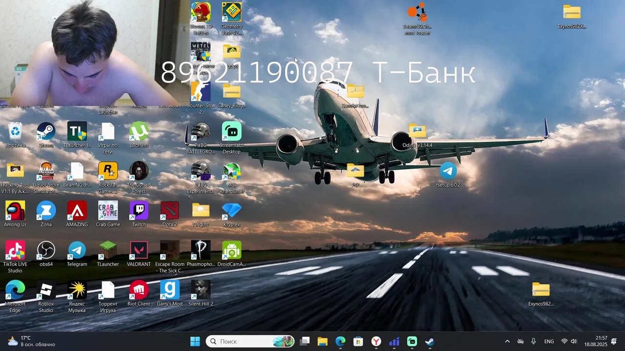Open the Wi-Fi network tray icon
This screenshot has width=625, height=351.
coord(564,342)
